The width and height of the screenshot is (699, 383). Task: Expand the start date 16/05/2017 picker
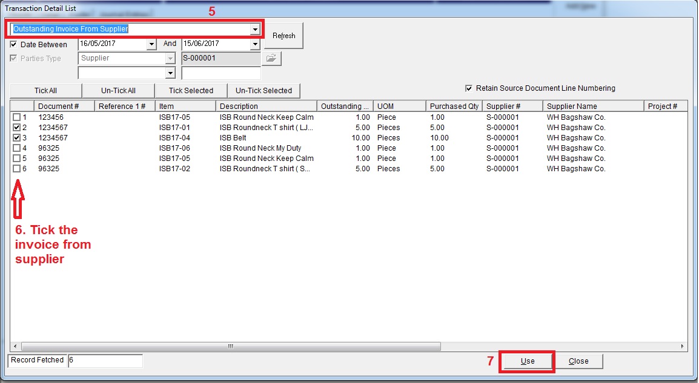[151, 44]
